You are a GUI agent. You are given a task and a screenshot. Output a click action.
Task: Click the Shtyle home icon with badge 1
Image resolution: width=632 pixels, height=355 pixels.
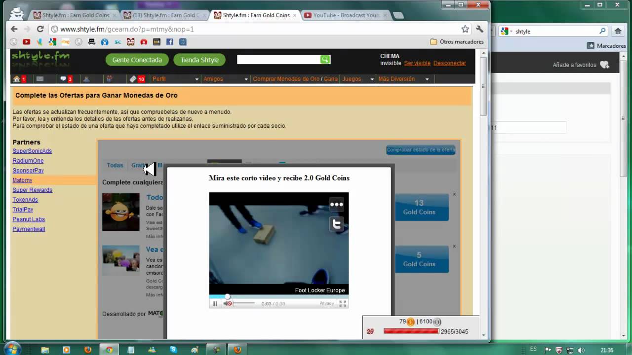tap(16, 79)
